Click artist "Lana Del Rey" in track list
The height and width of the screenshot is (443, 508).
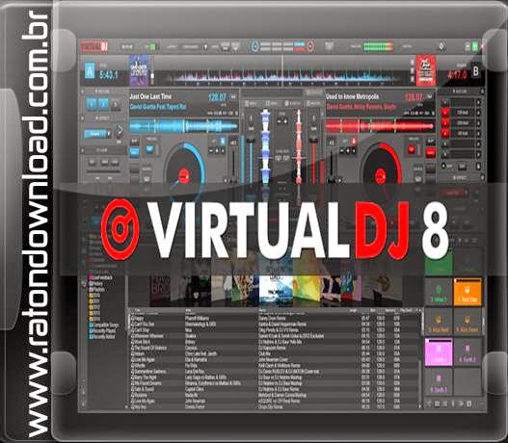195,372
